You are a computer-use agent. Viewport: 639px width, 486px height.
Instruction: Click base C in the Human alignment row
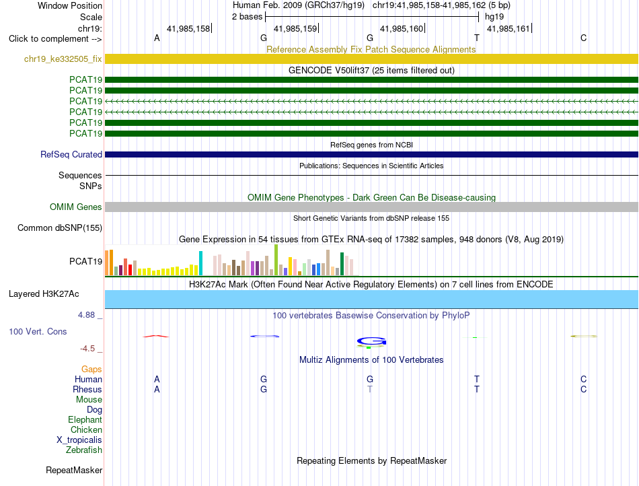tap(584, 379)
